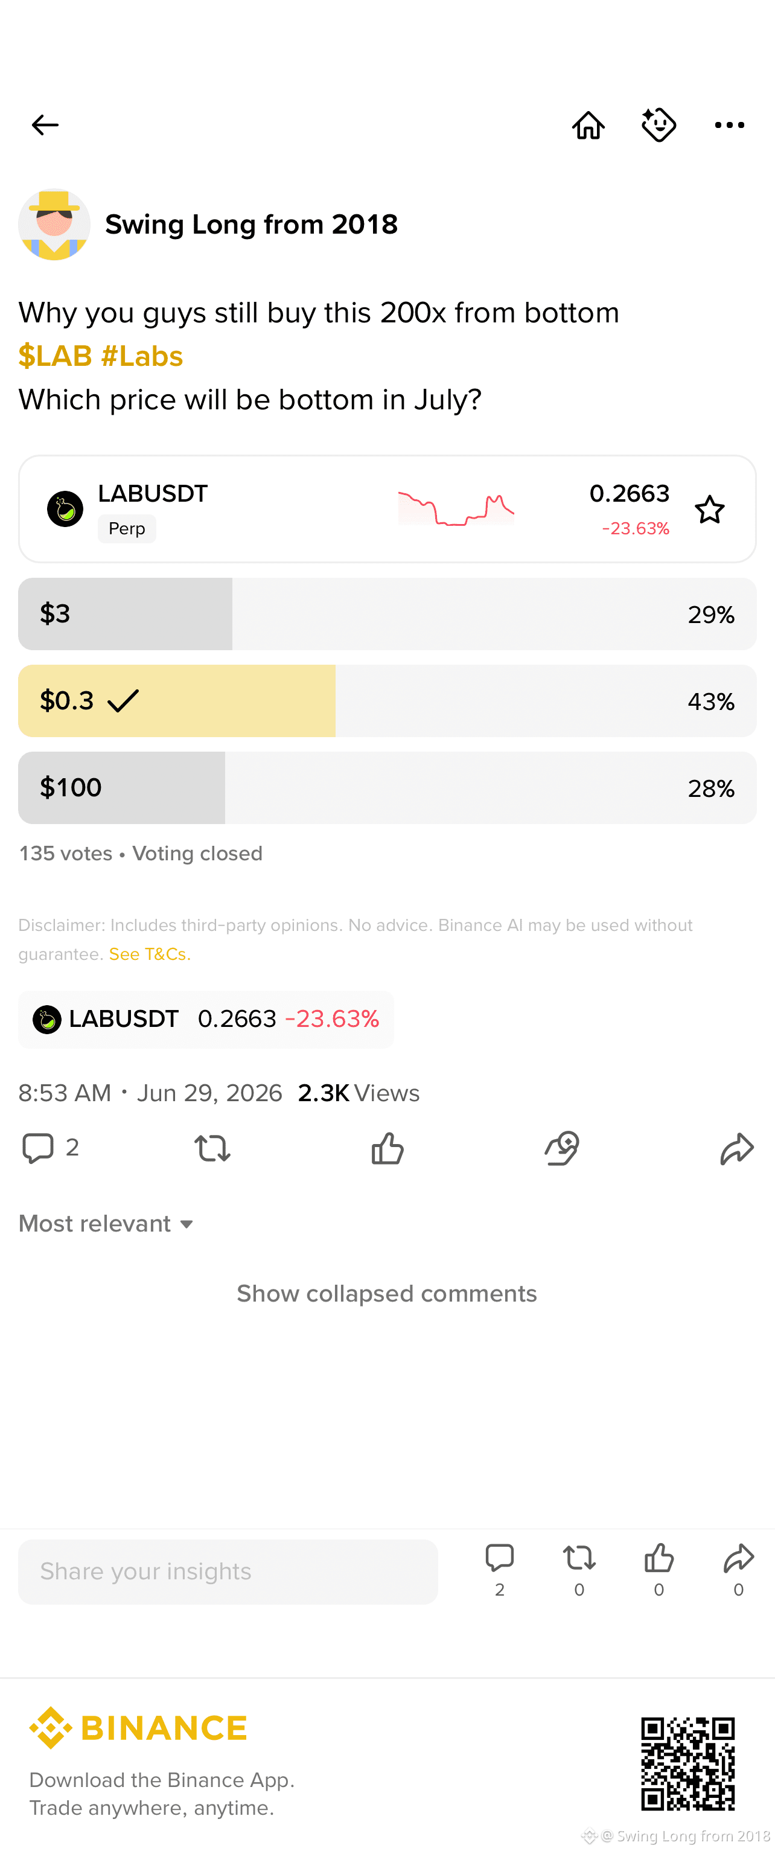Open the $LAB cashtag link
The image size is (775, 1851).
[56, 356]
